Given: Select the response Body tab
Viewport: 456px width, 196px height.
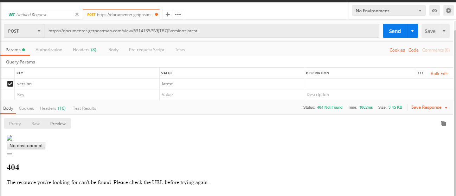Looking at the screenshot, I should point(8,108).
